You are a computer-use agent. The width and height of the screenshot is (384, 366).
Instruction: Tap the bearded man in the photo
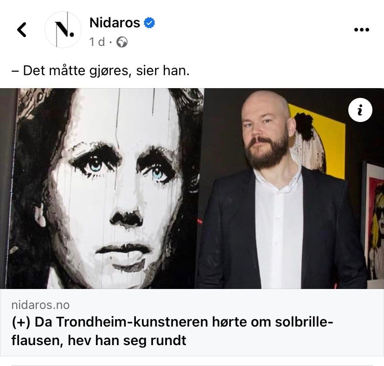[x=282, y=191]
